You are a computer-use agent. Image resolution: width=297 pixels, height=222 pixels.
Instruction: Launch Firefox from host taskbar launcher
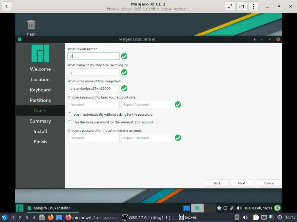(50, 217)
